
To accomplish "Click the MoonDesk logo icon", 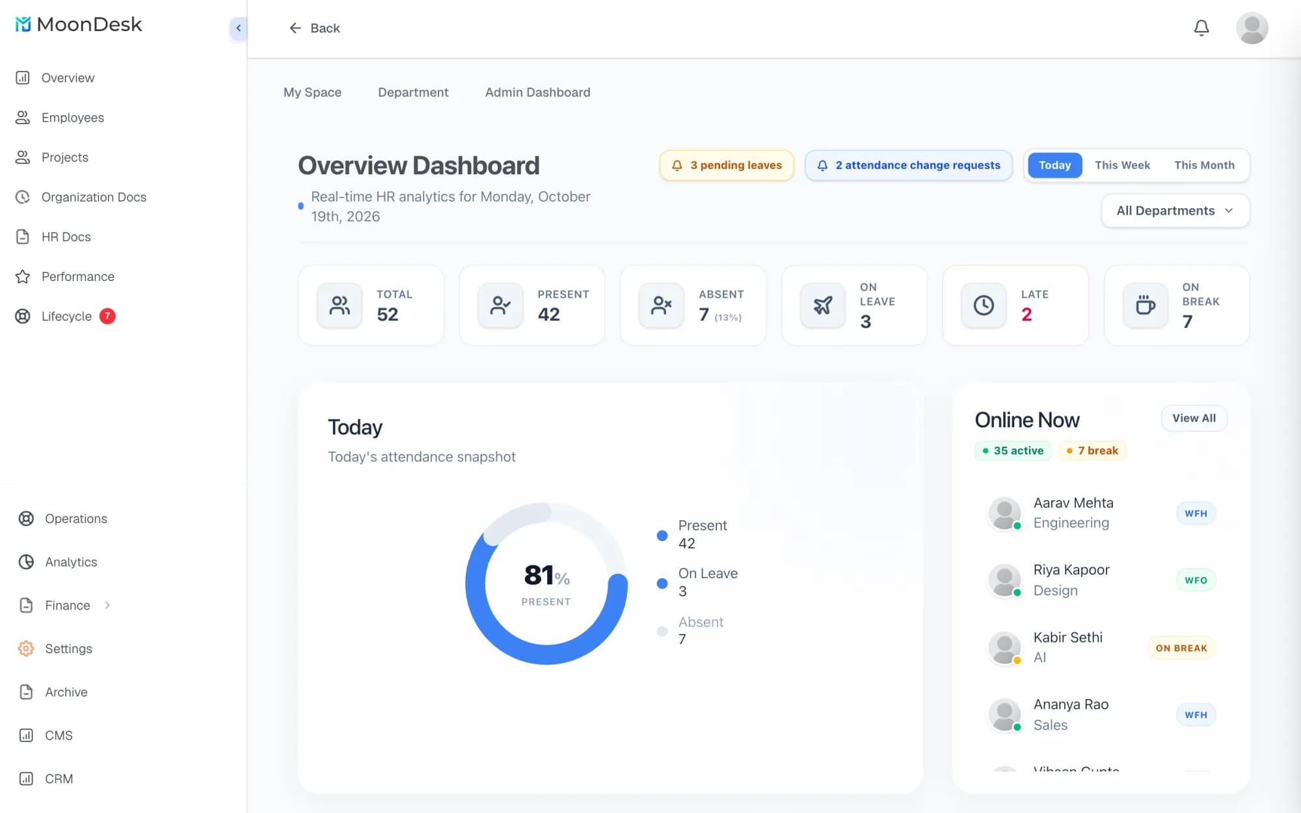I will coord(23,25).
